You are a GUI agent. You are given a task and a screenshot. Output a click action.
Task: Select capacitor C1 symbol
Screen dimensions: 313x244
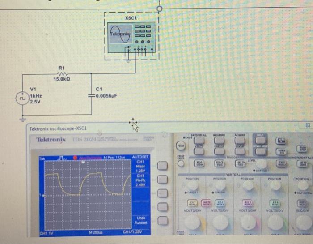click(x=91, y=96)
